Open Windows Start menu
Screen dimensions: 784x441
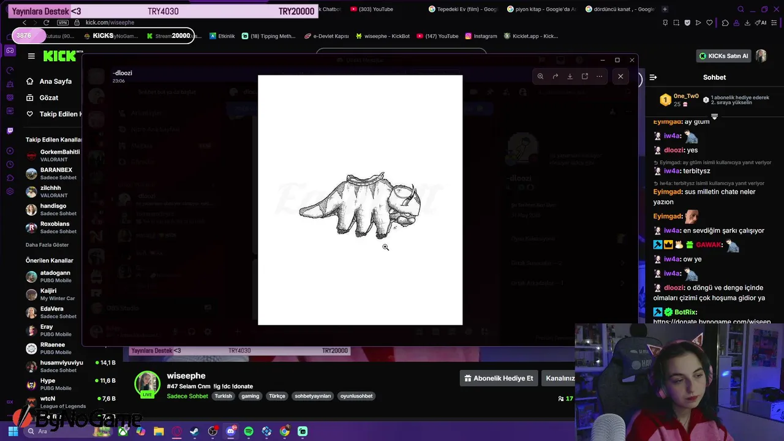(13, 431)
